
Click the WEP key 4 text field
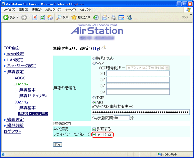138,92
